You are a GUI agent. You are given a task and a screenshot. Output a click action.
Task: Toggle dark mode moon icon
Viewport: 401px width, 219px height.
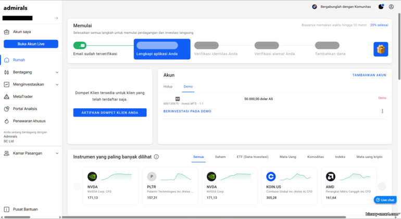pyautogui.click(x=381, y=7)
